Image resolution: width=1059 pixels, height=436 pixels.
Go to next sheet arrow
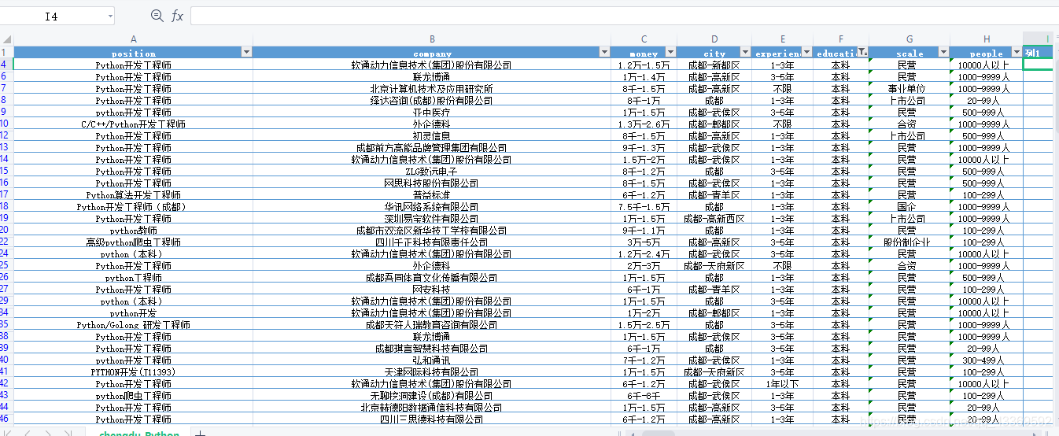[x=48, y=434]
